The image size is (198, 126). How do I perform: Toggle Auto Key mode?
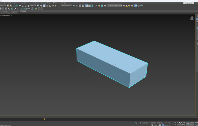click(x=192, y=123)
